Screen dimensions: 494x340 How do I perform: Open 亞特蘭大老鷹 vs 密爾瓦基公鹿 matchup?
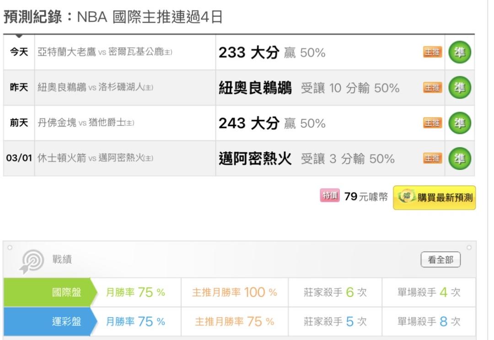click(105, 53)
